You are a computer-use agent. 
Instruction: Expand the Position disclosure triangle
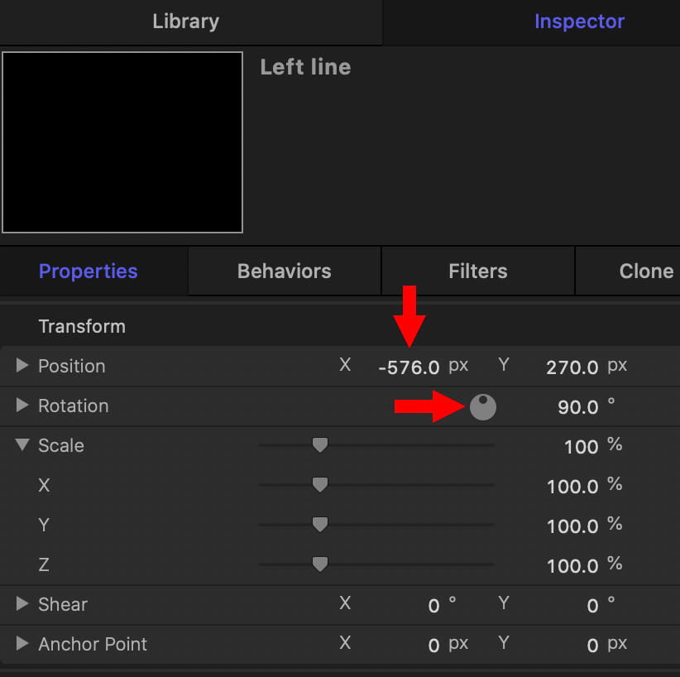point(22,366)
